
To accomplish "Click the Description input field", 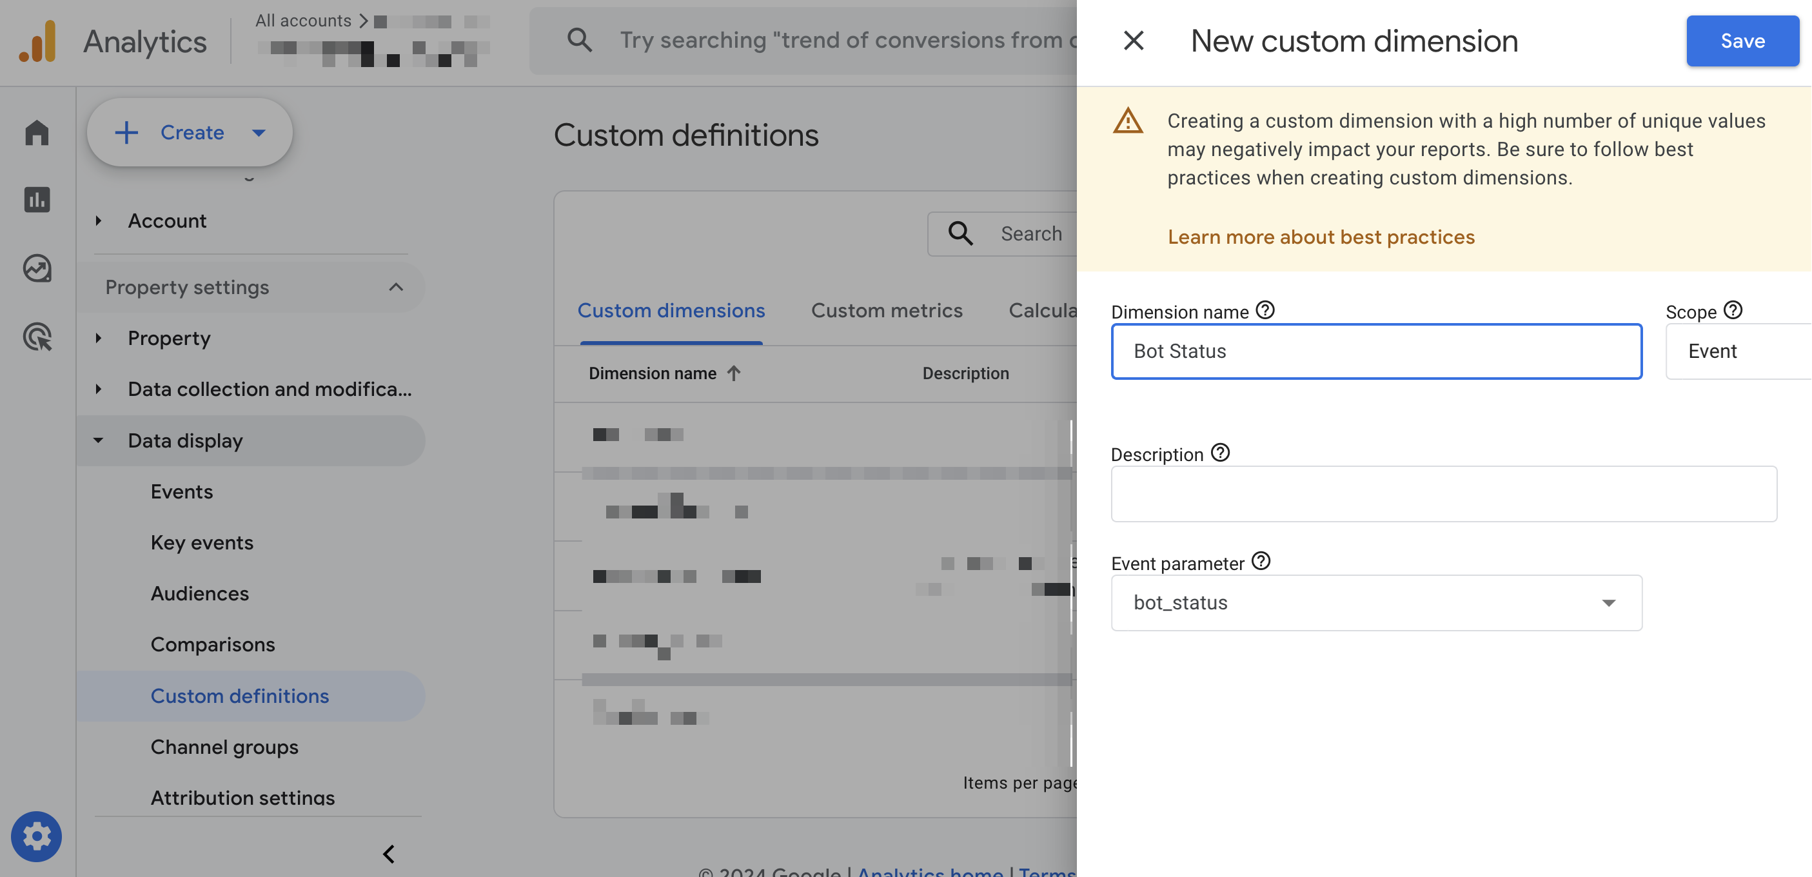I will point(1443,494).
